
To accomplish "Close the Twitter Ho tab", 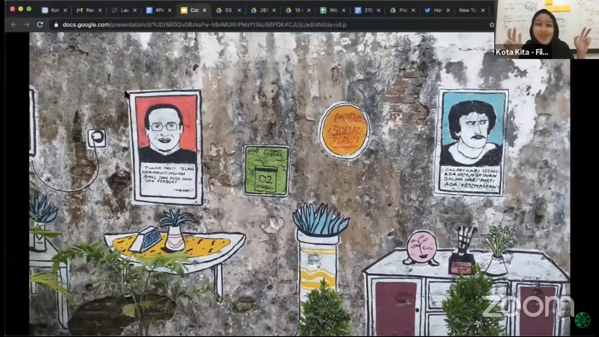I will point(448,9).
